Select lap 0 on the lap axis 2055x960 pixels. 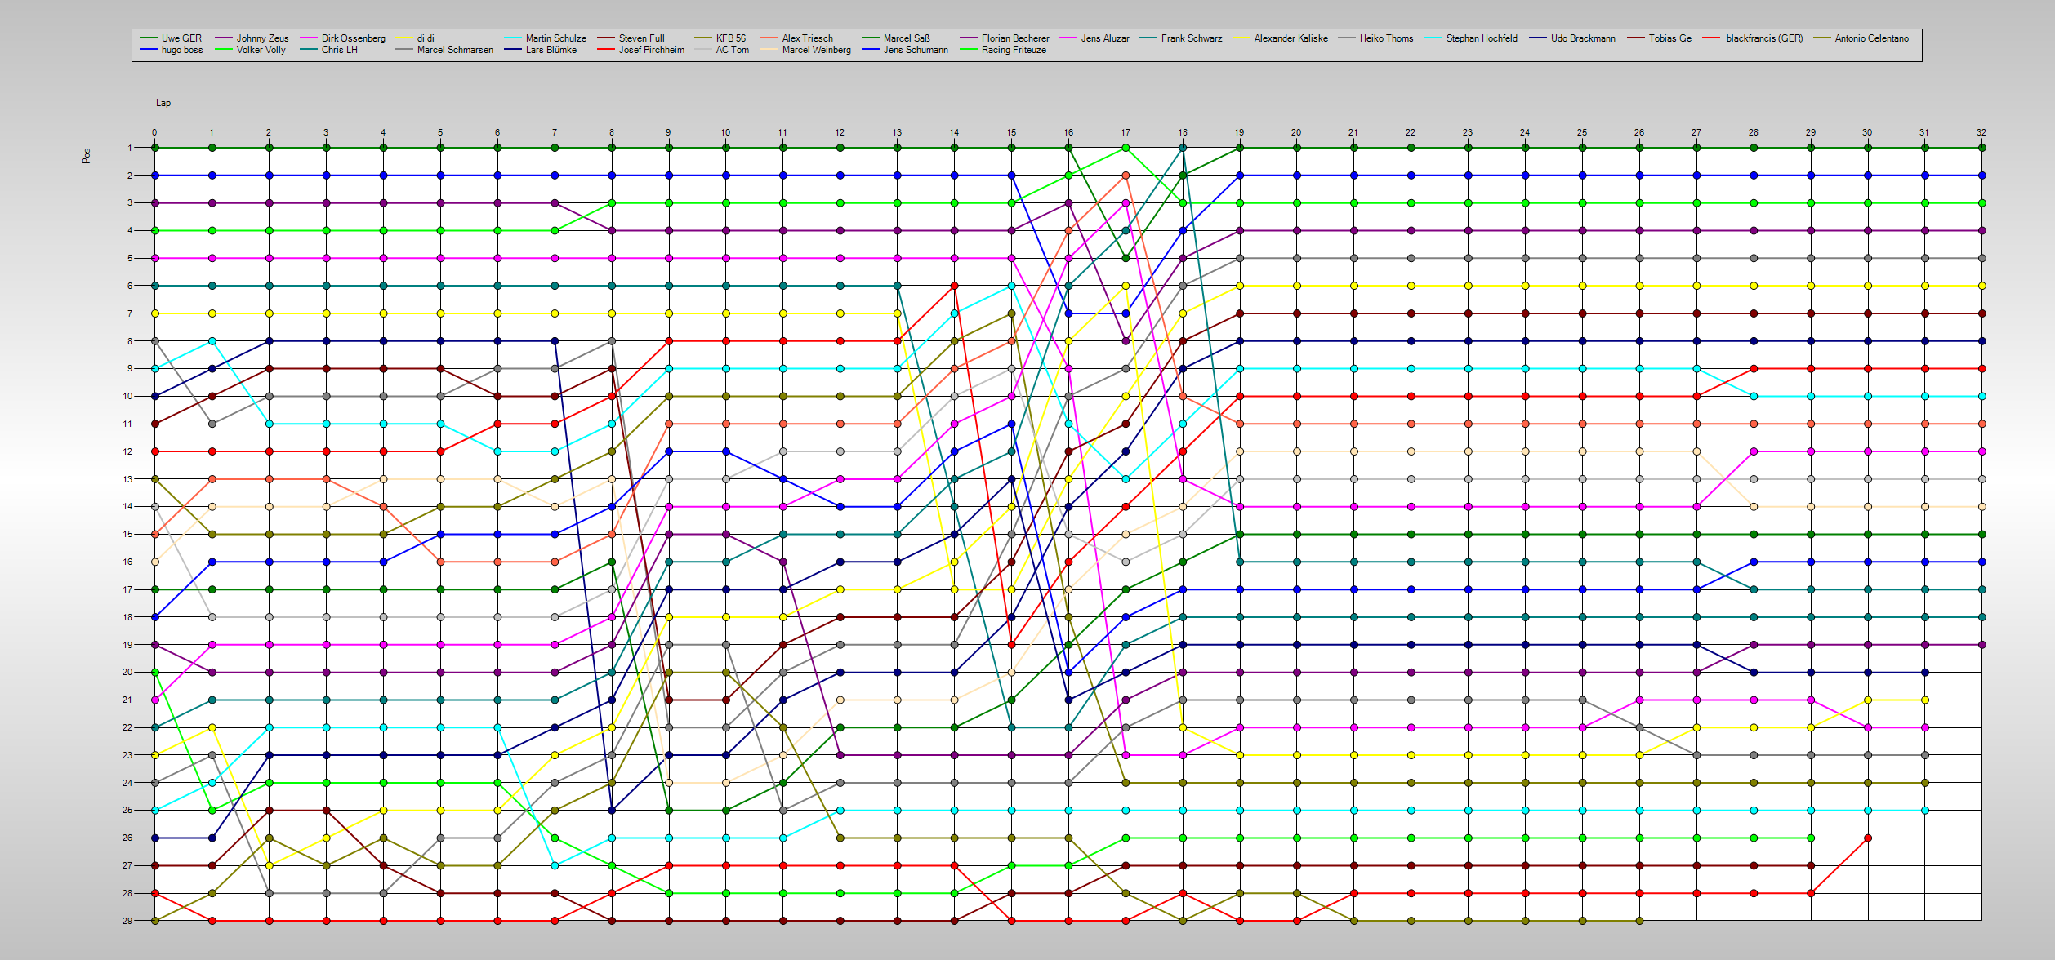154,132
